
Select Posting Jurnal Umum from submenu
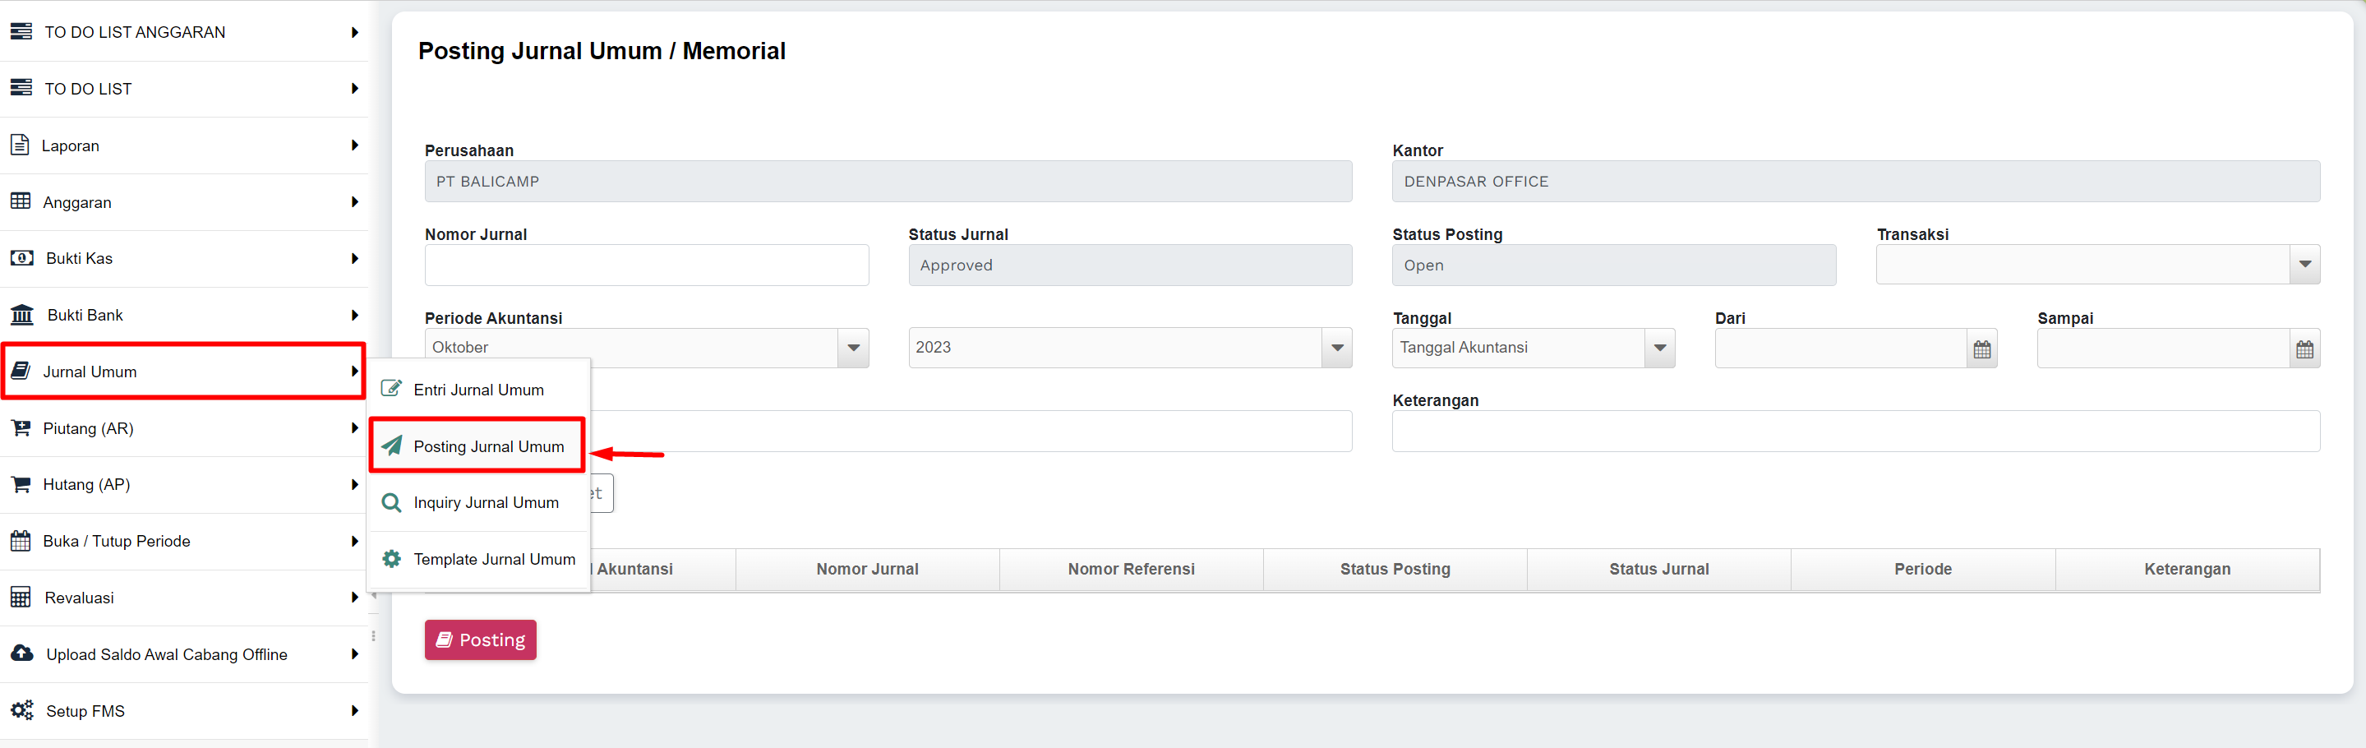(x=487, y=446)
